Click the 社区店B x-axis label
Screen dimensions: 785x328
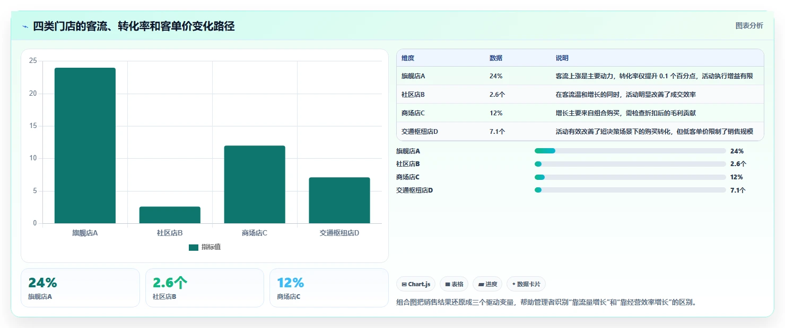170,233
